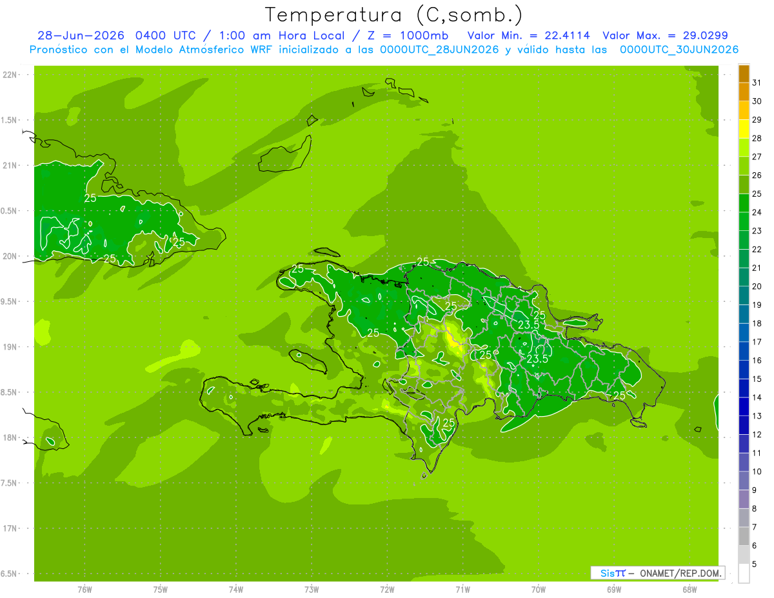Click the valid-until time "0000UTC_30JUN2026"
The height and width of the screenshot is (598, 774).
679,50
